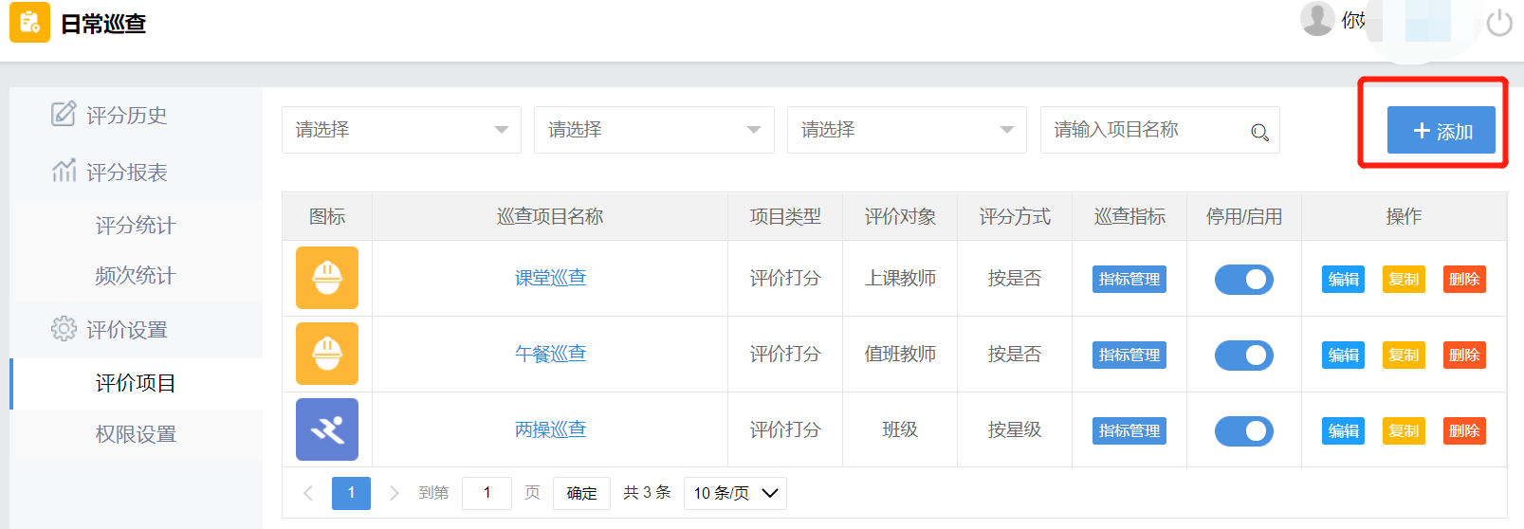Open the 课堂巡查 project link
Viewport: 1524px width, 529px height.
coord(550,278)
